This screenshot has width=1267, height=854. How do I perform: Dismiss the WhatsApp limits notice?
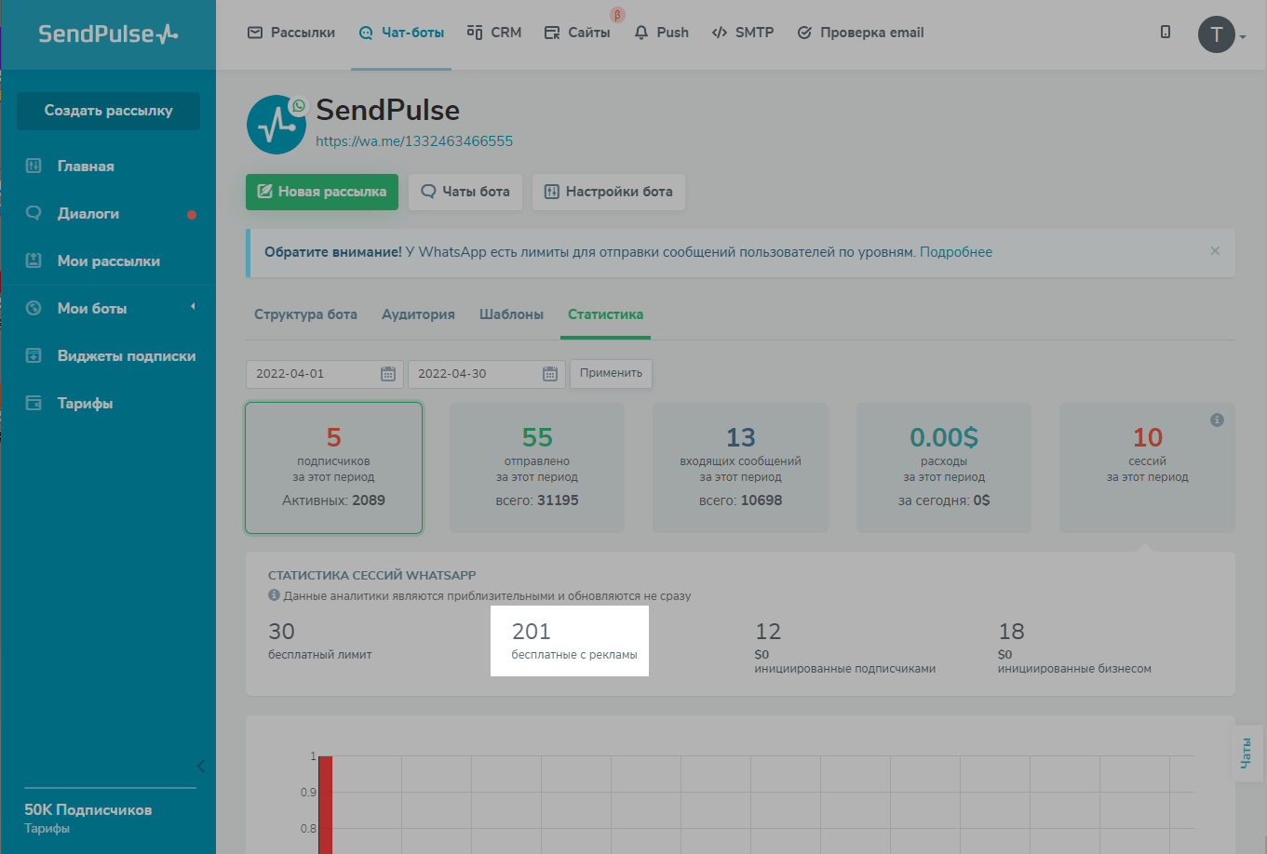click(1215, 251)
